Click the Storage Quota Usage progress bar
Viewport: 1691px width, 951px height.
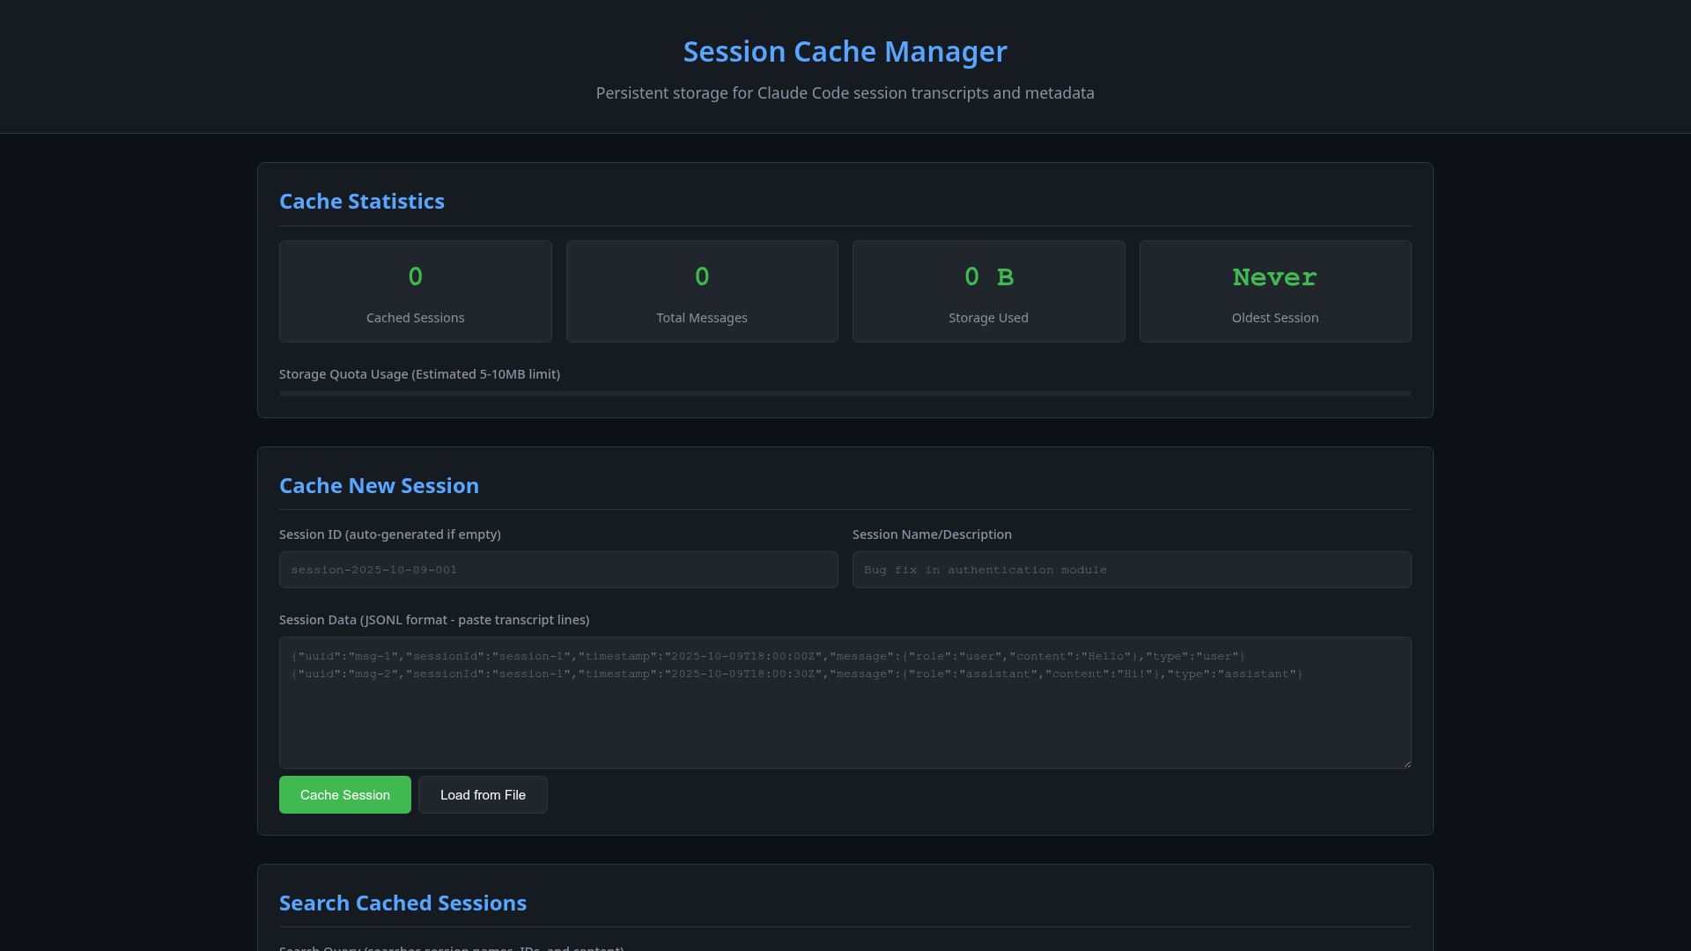click(845, 394)
